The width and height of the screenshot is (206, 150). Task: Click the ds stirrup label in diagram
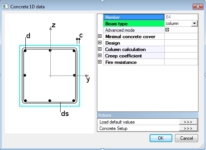(65, 114)
